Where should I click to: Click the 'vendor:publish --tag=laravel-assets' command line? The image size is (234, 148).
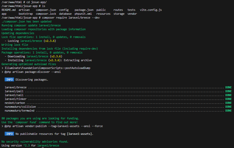tap(52, 126)
